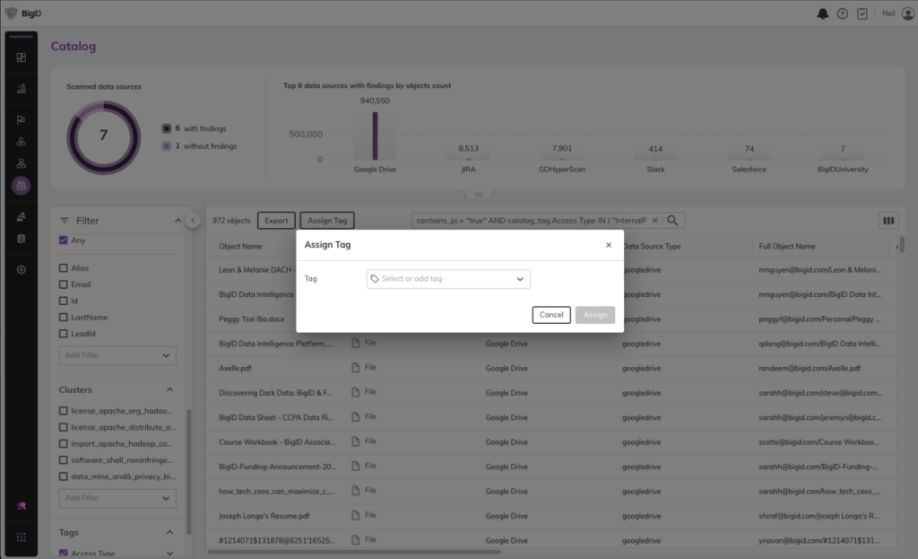This screenshot has height=559, width=918.
Task: Click the Export button
Action: (276, 221)
